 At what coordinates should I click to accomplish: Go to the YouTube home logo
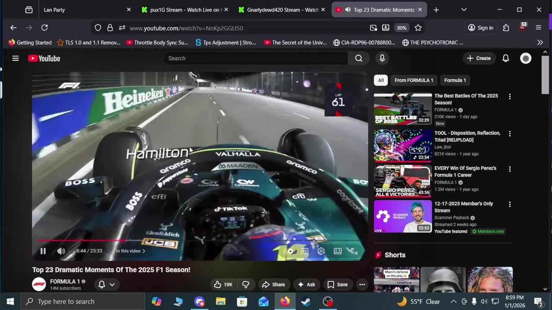(x=44, y=58)
